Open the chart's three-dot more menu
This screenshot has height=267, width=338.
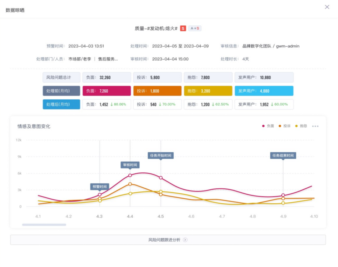[315, 126]
